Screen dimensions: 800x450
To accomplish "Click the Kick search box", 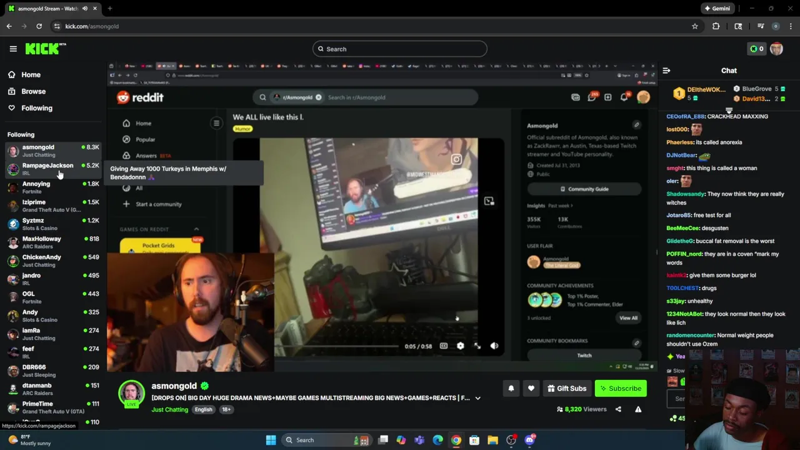I will pyautogui.click(x=400, y=49).
